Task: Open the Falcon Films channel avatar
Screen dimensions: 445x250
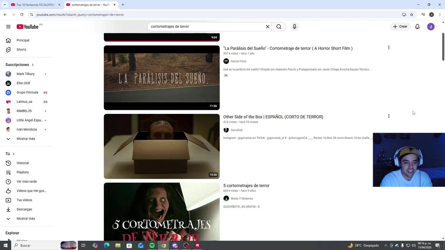Action: 226,61
